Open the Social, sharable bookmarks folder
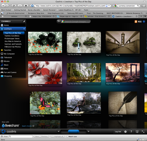The image size is (147, 141). [34, 10]
